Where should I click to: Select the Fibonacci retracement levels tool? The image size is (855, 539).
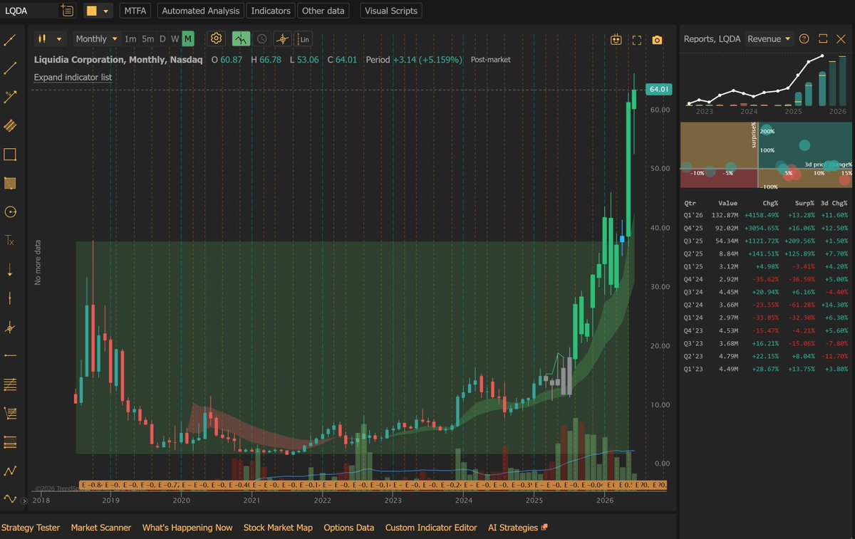pyautogui.click(x=10, y=384)
